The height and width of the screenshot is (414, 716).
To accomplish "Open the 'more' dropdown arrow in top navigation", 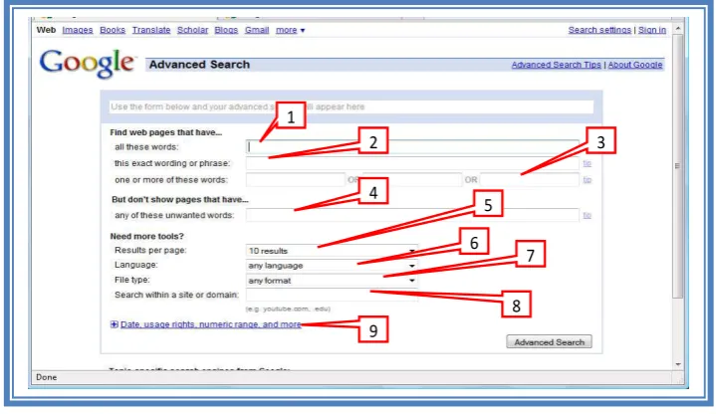I will point(303,31).
